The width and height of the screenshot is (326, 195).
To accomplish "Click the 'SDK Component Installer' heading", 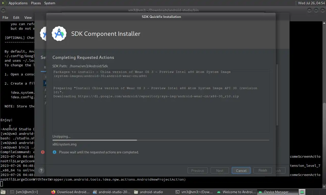I will [106, 34].
